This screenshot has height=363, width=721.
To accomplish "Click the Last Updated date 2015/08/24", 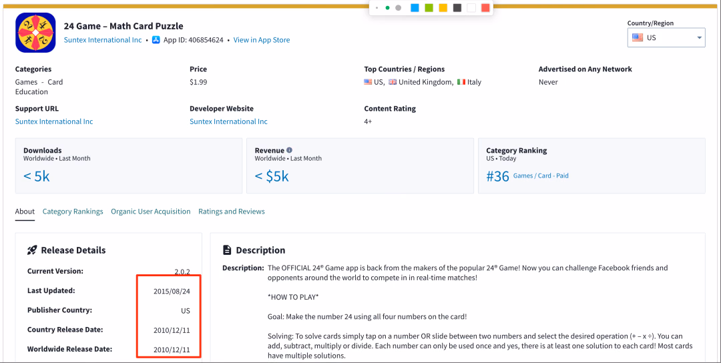I will [x=172, y=292].
